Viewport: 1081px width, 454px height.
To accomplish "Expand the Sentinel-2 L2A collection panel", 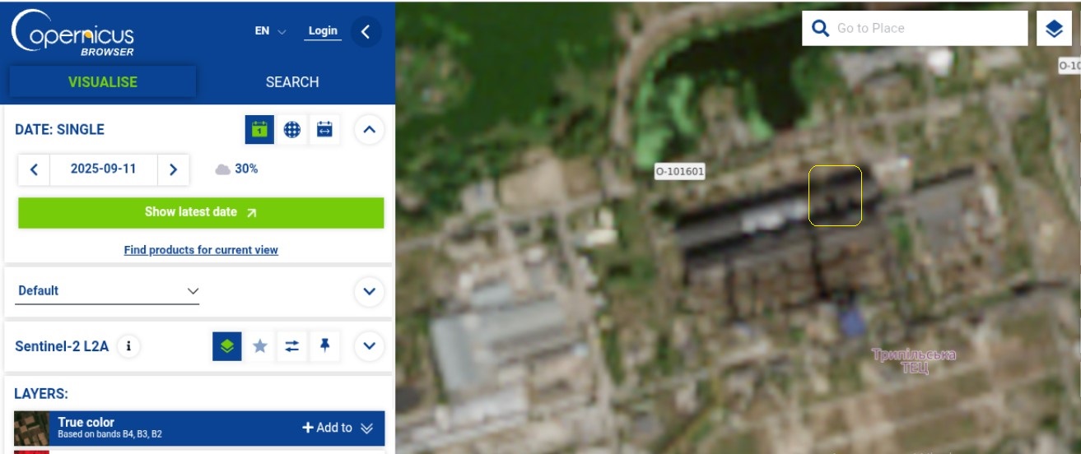I will coord(369,346).
